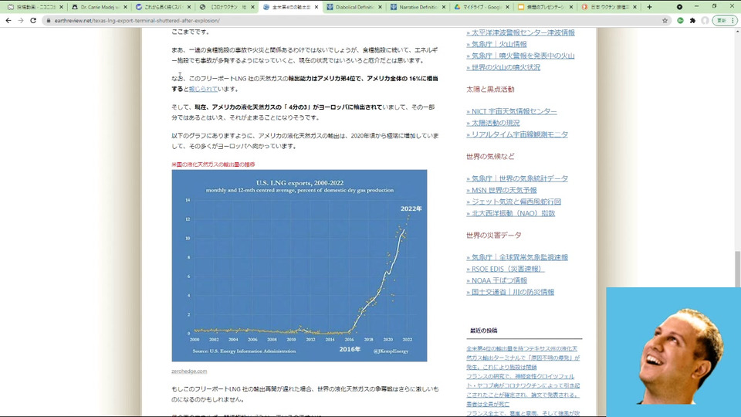
Task: Bookmark this page with the star icon
Action: click(665, 20)
